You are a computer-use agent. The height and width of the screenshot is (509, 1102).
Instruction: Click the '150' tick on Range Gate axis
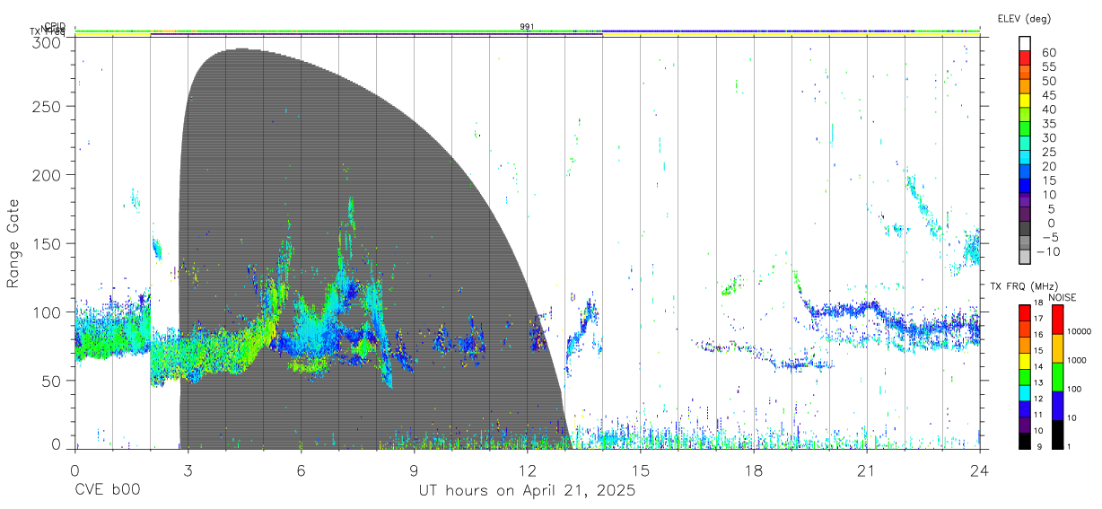pos(46,243)
